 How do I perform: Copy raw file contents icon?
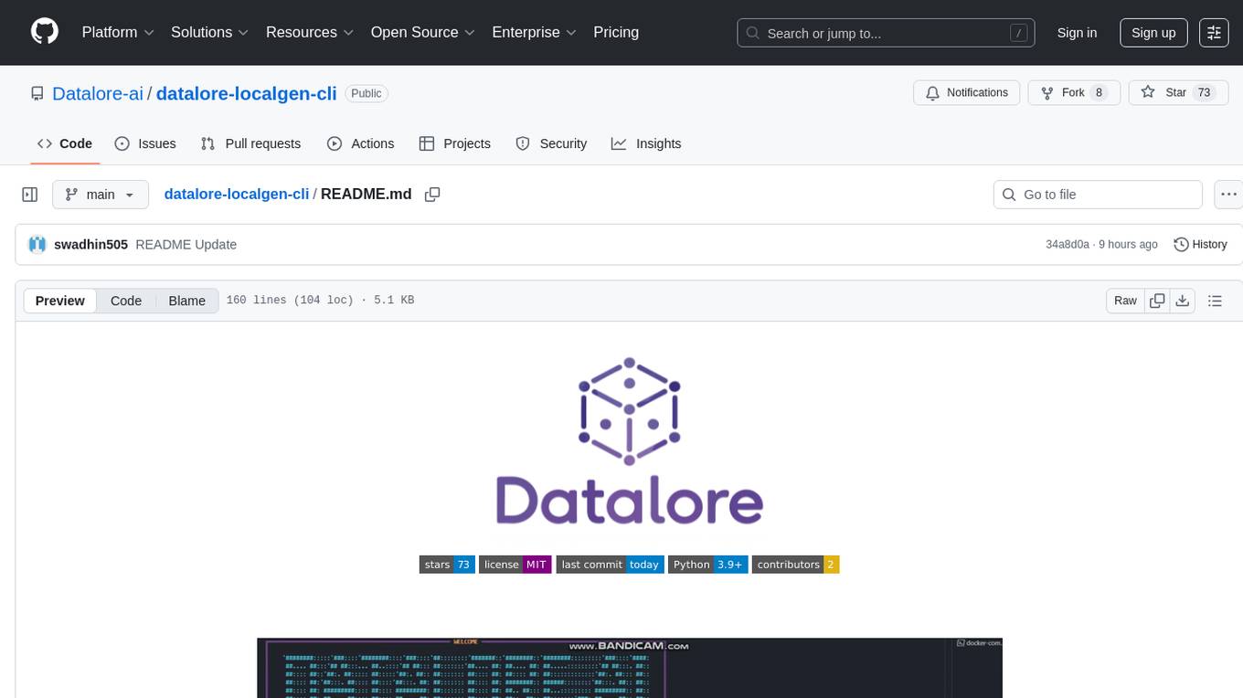pos(1157,301)
